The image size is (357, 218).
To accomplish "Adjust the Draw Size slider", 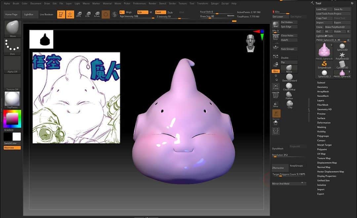I will point(217,17).
